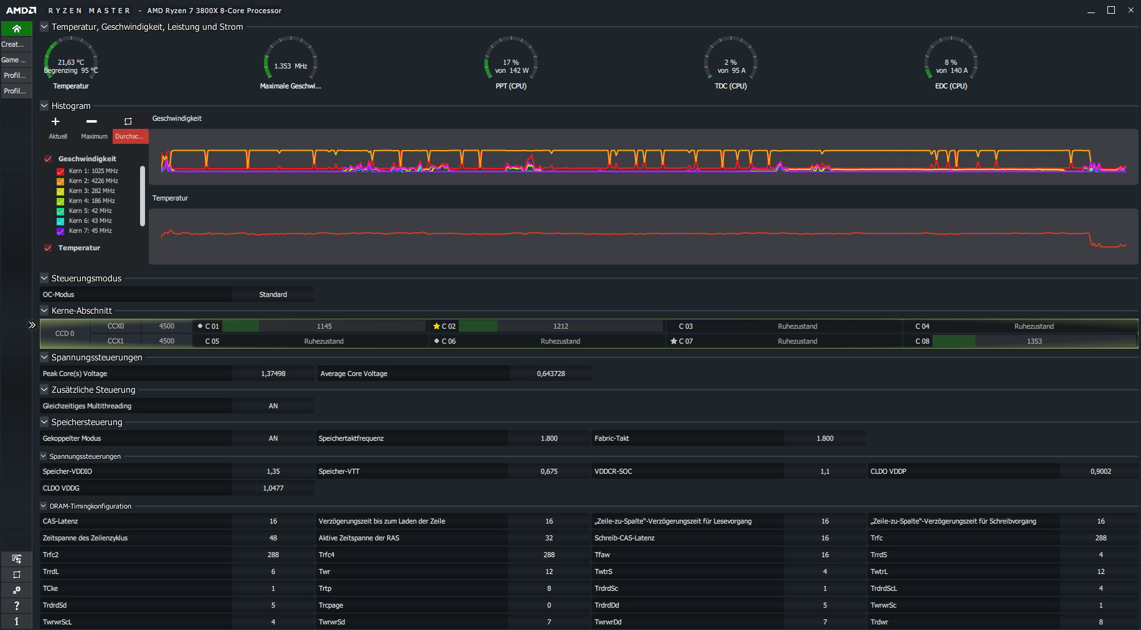Click the Kern 7 purple color swatch

point(60,231)
